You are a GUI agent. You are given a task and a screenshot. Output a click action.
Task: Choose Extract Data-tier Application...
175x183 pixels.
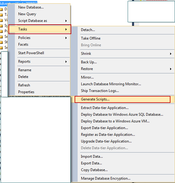[105, 108]
